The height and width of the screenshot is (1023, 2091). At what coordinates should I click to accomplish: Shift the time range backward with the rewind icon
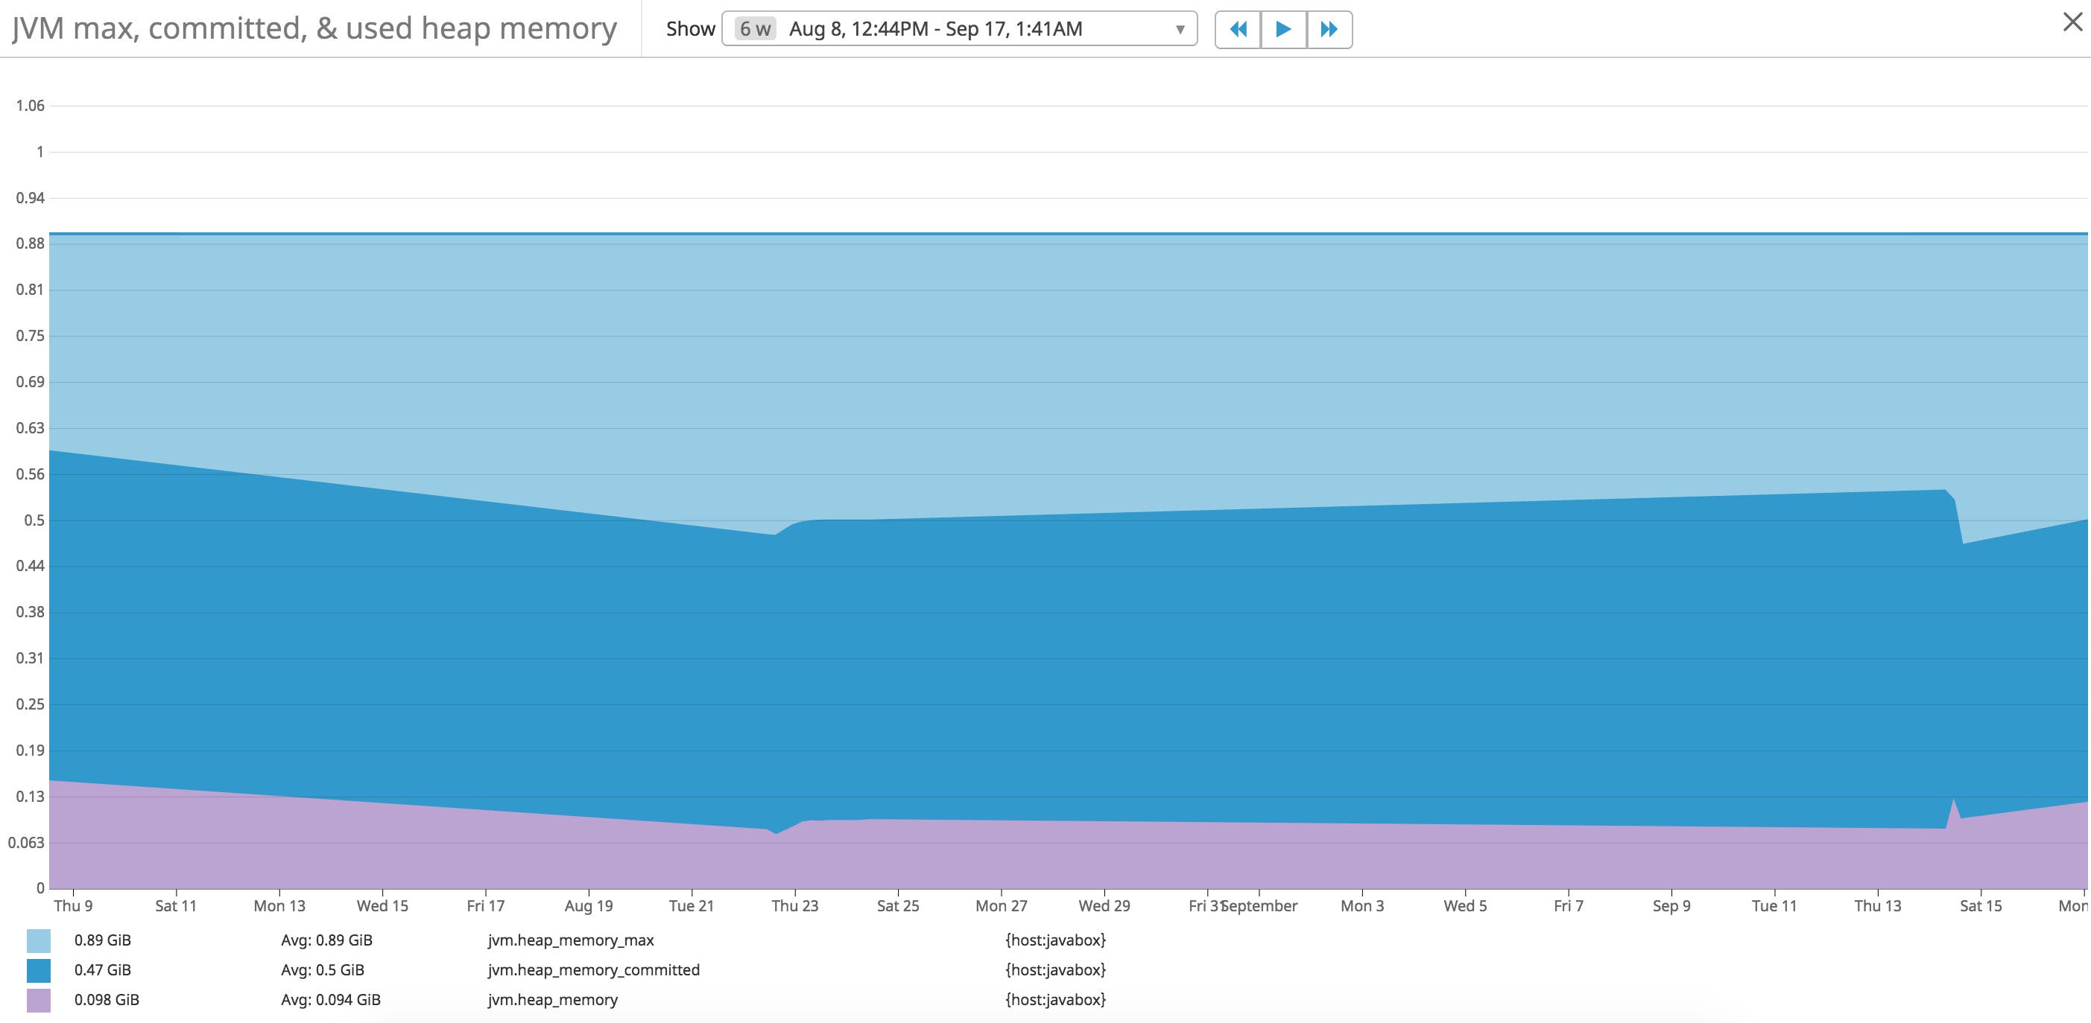point(1238,29)
